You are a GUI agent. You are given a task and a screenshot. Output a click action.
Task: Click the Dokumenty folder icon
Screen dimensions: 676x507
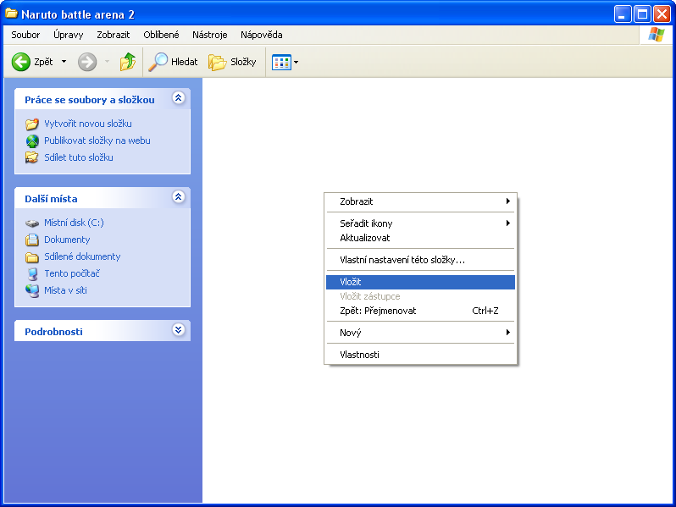(32, 240)
